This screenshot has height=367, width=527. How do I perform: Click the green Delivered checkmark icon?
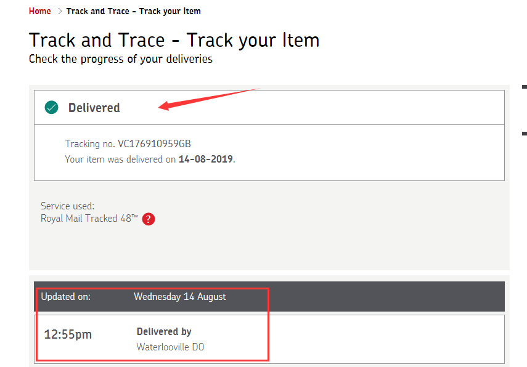tap(51, 107)
